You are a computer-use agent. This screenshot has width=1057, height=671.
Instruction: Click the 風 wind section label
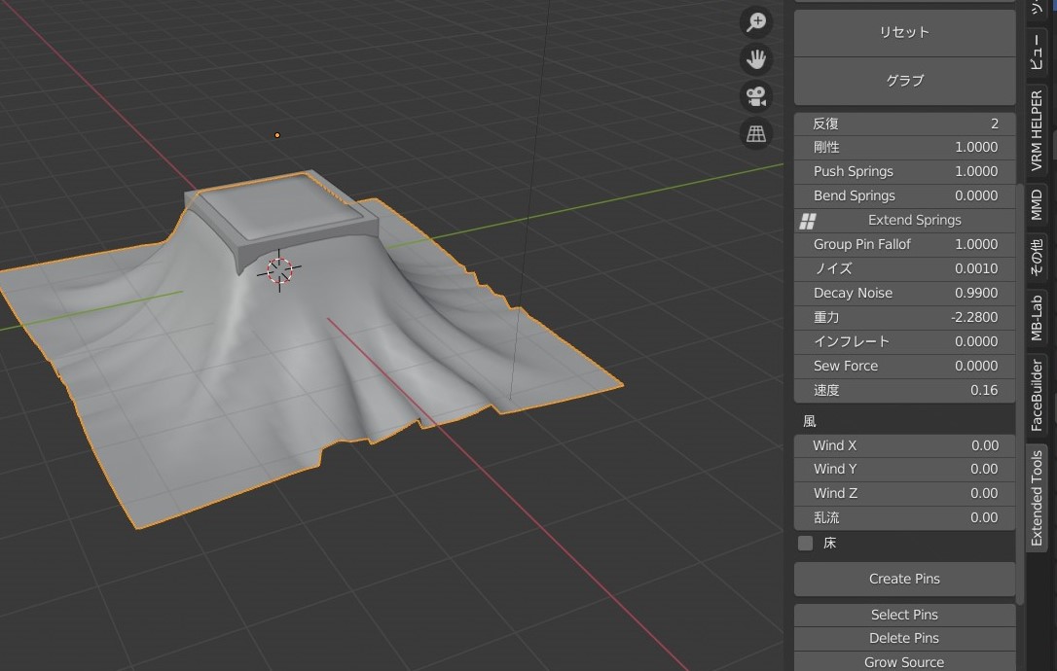coord(810,422)
